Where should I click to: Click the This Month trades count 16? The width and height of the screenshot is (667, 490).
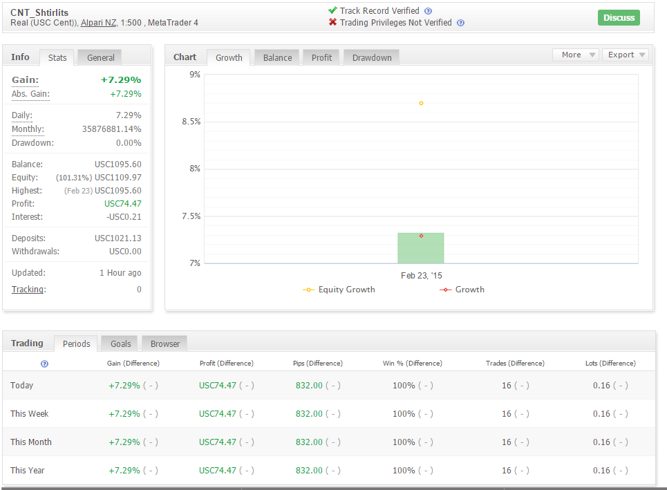pos(506,442)
